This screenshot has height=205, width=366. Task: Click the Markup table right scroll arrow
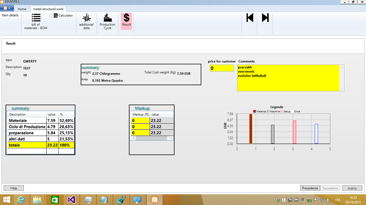pyautogui.click(x=171, y=138)
